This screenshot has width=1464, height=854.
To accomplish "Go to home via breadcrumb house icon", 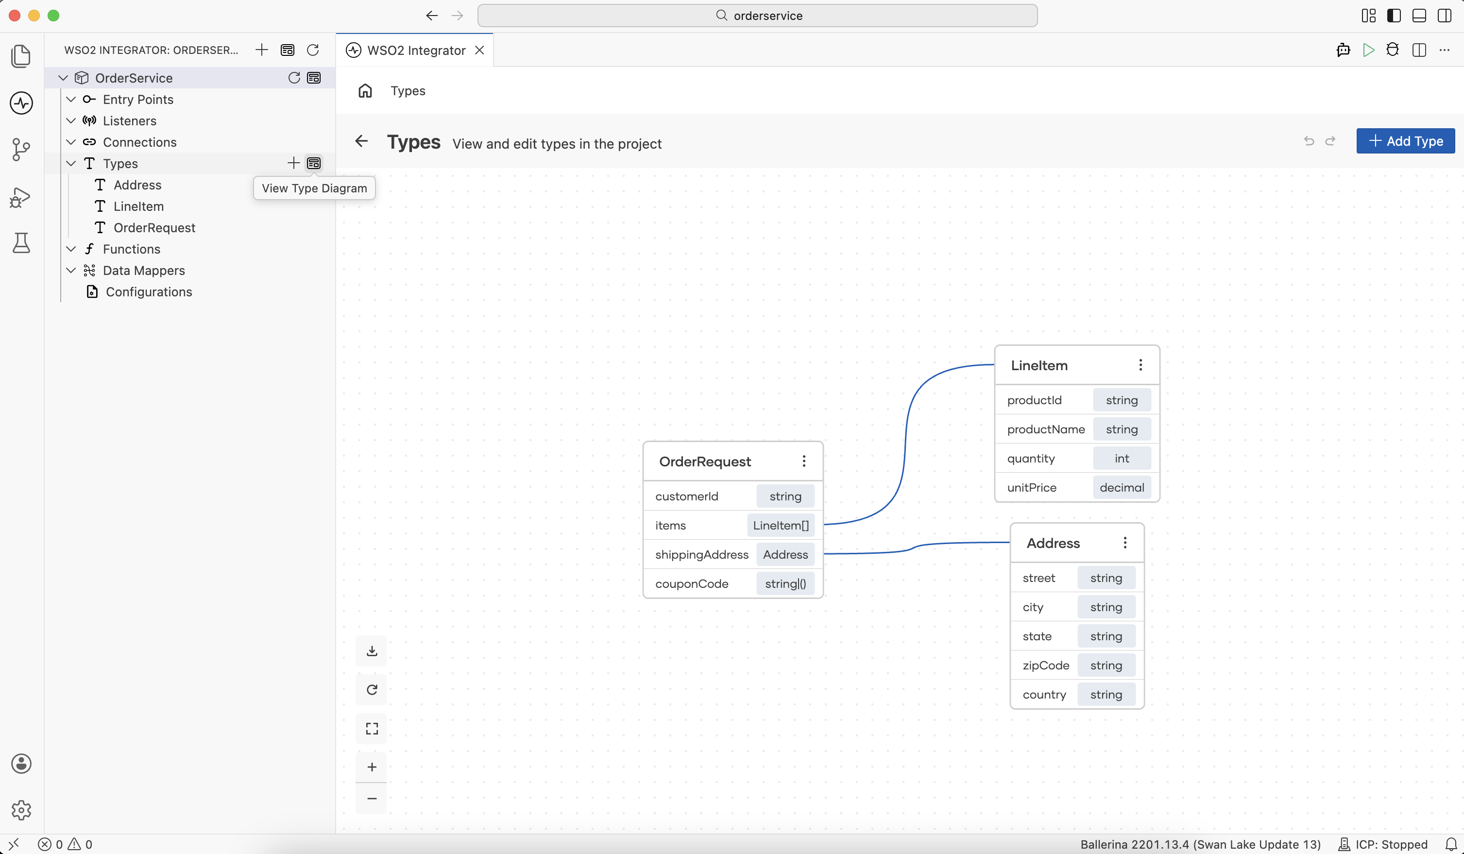I will point(365,91).
